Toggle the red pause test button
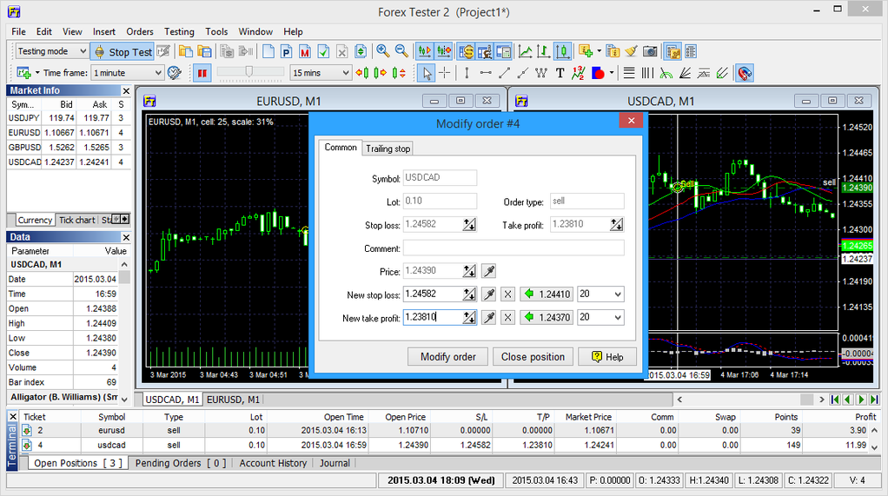Viewport: 888px width, 496px height. coord(202,73)
